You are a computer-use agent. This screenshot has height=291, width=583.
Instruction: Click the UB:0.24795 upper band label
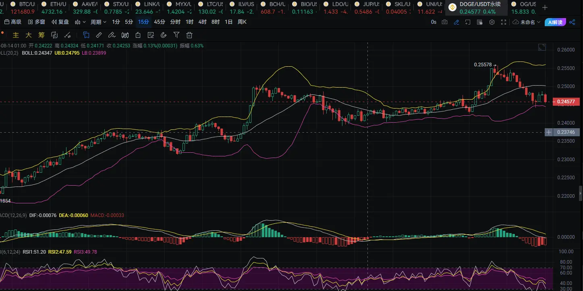pyautogui.click(x=66, y=53)
